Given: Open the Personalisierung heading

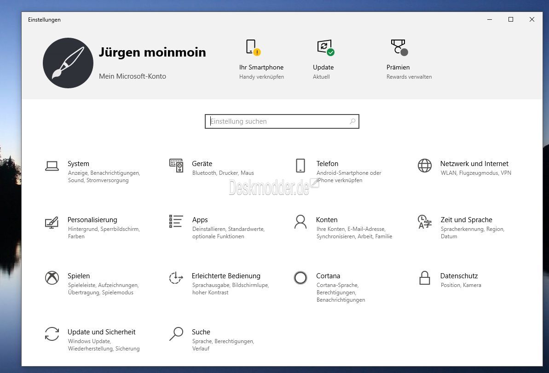Looking at the screenshot, I should click(92, 220).
